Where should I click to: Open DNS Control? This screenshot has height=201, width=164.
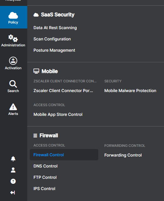coord(45,166)
